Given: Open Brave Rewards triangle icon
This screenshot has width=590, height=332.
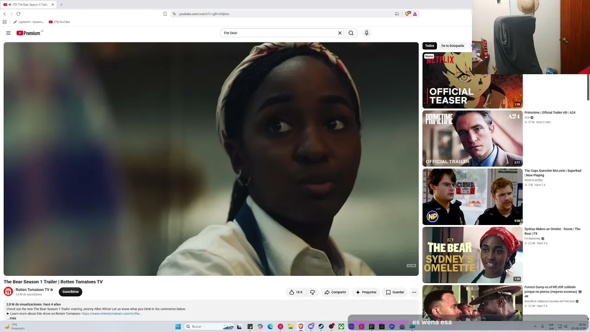Looking at the screenshot, I should [x=415, y=14].
